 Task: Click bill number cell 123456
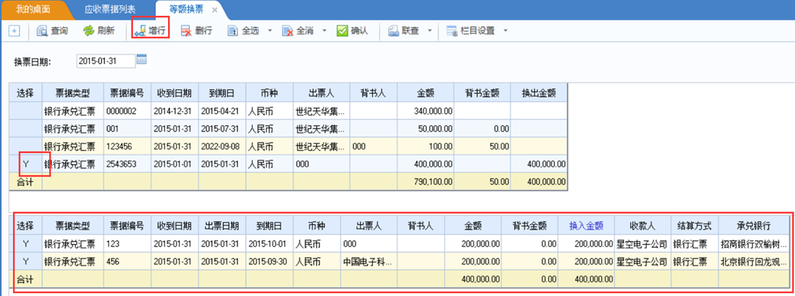point(127,146)
